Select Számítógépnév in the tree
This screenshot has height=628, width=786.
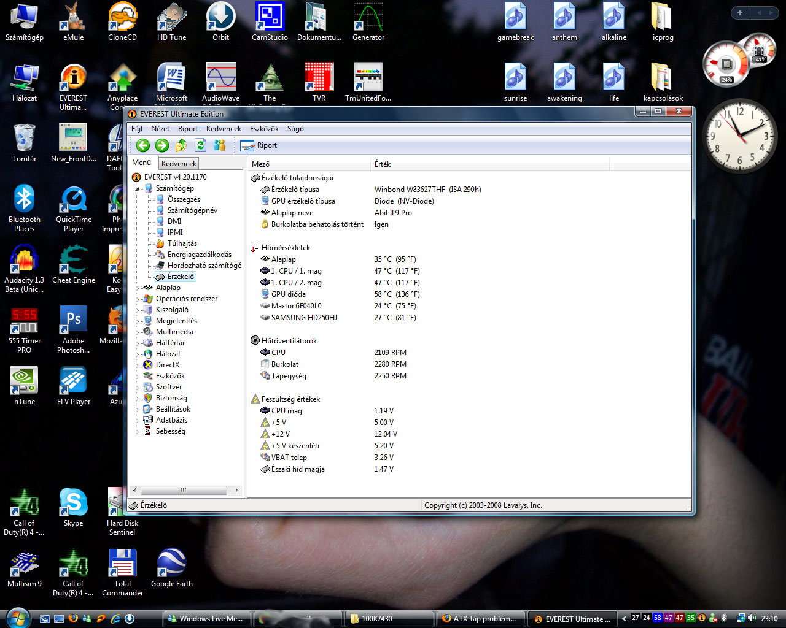click(x=192, y=210)
